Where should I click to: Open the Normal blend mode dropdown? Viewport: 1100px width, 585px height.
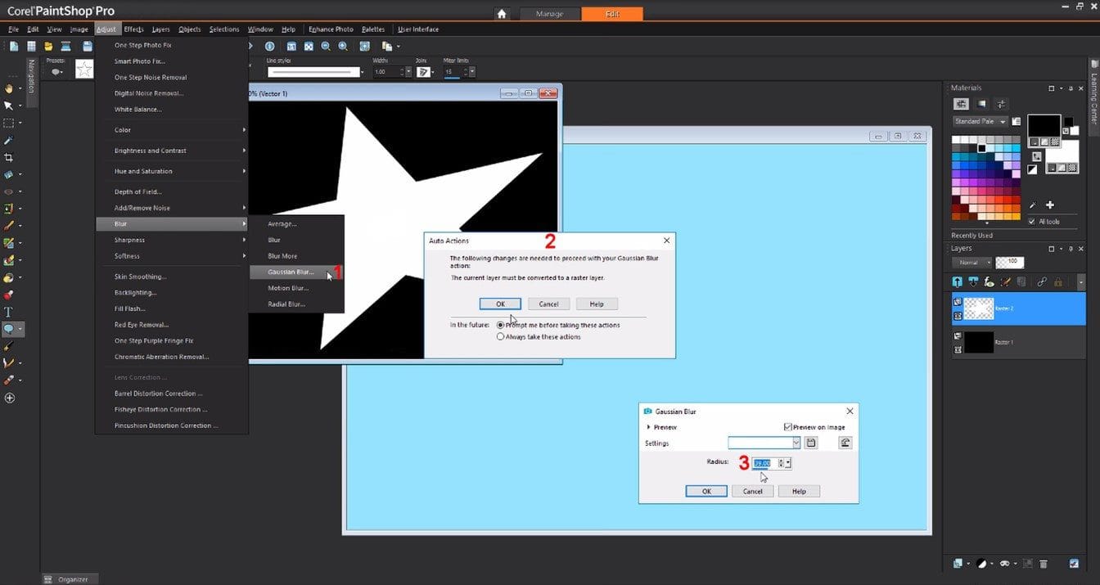[972, 263]
